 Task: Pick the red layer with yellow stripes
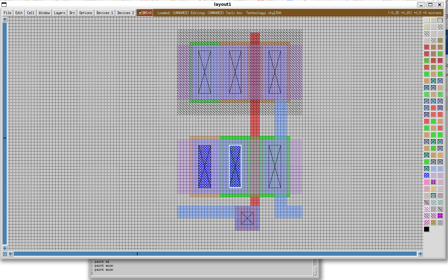(x=427, y=67)
